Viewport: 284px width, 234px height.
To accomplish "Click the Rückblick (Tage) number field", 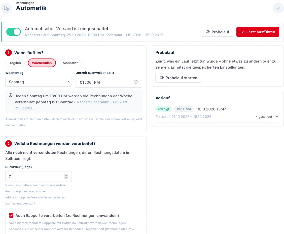I will (39, 177).
